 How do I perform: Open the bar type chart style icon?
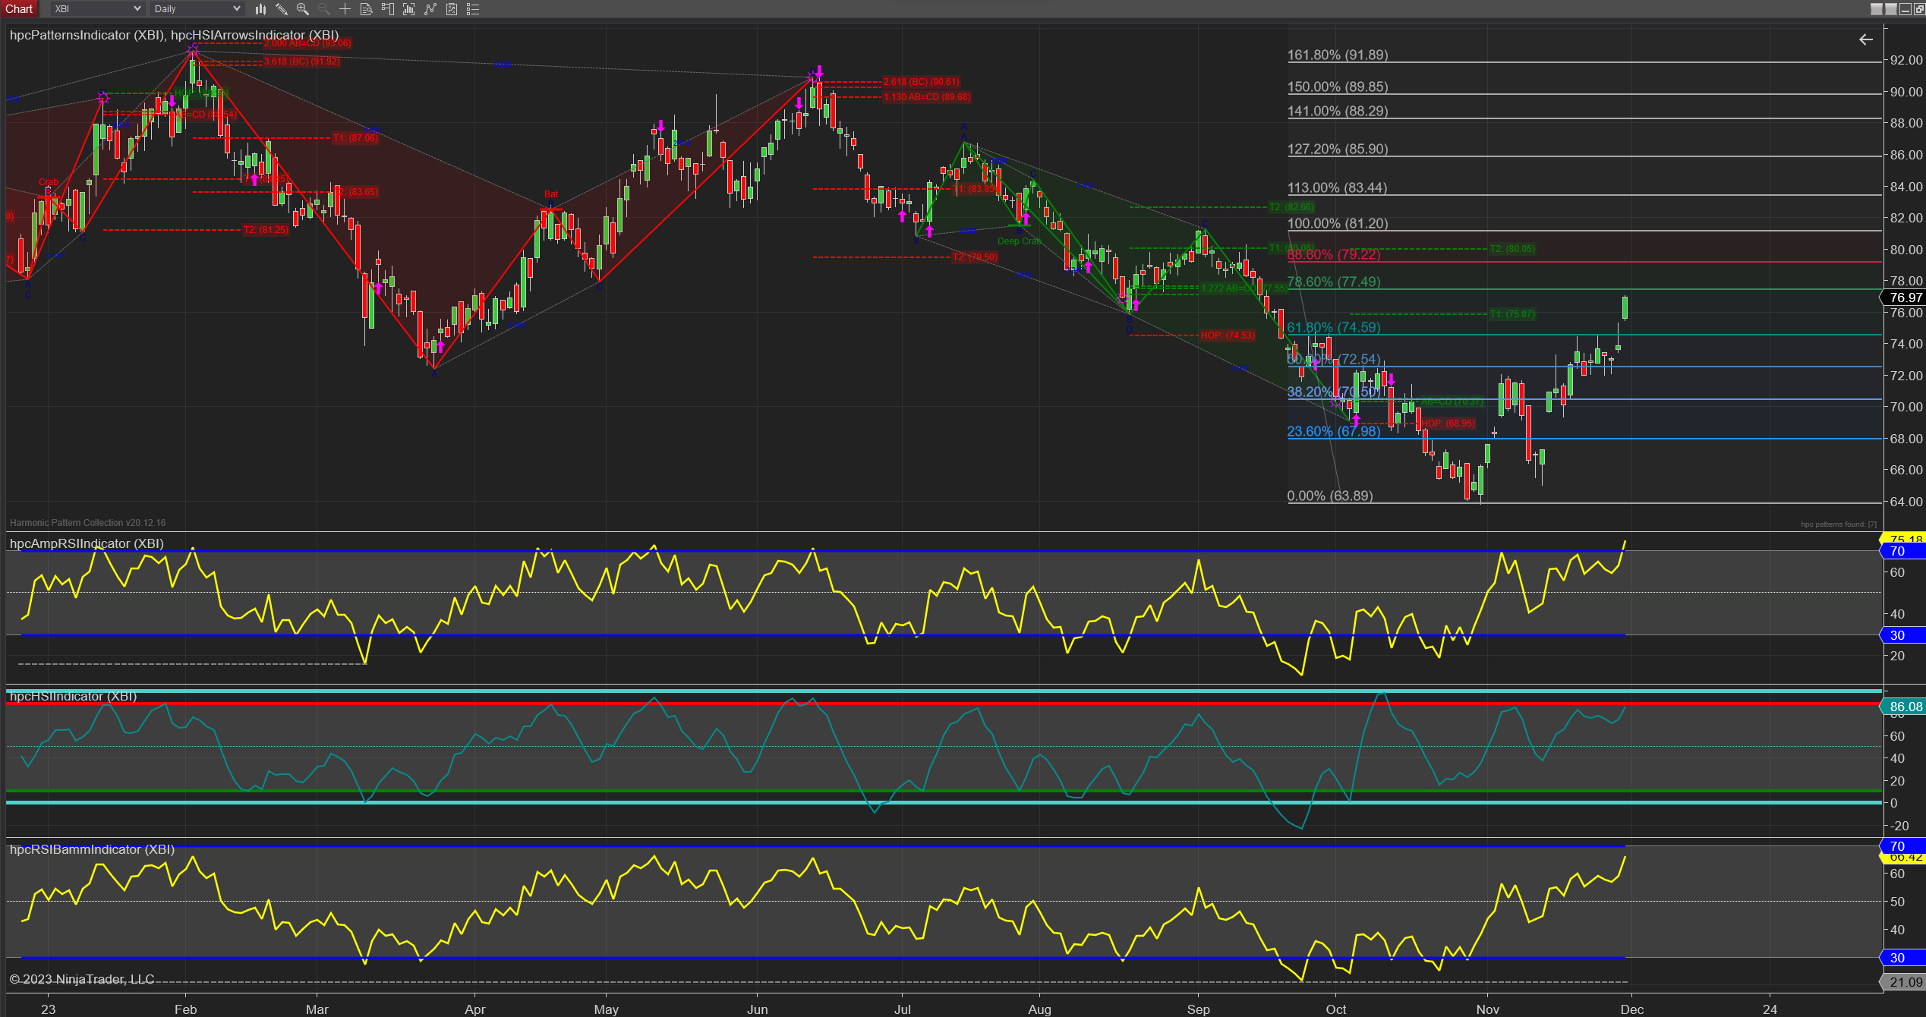point(260,9)
